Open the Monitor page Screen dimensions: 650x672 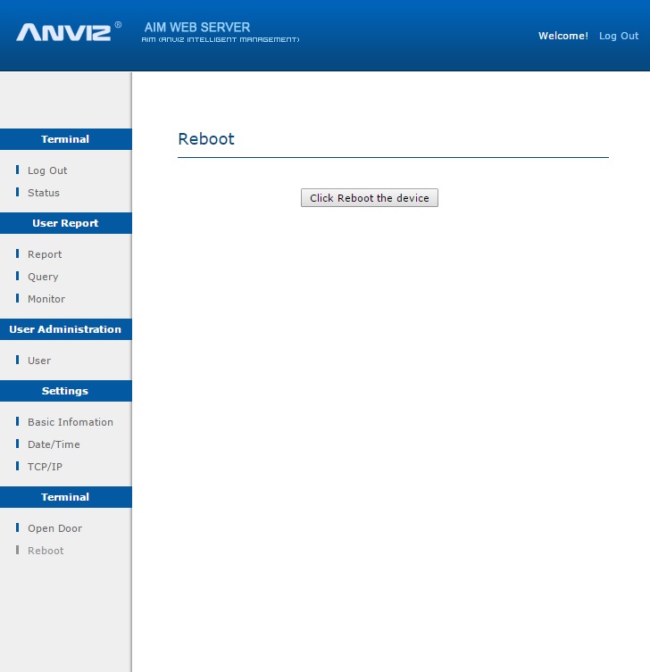pyautogui.click(x=46, y=299)
